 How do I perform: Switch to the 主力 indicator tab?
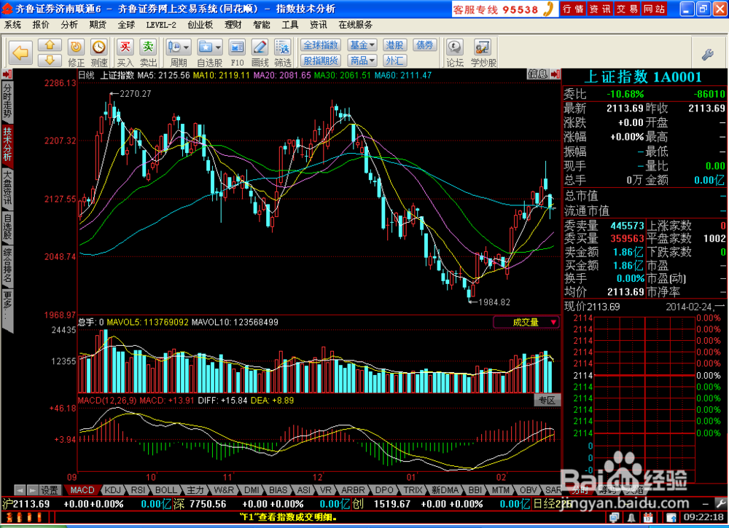coord(195,490)
